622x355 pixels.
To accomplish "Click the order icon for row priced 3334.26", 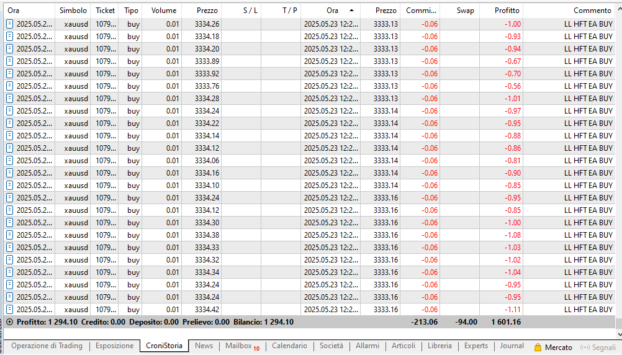I will pos(9,24).
